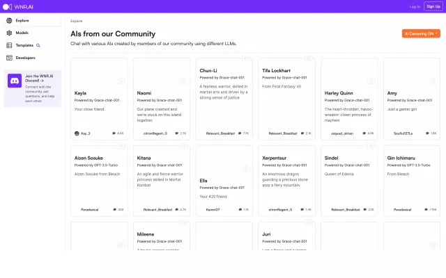
Task: Open the AI Censoring ON dropdown
Action: (x=422, y=33)
